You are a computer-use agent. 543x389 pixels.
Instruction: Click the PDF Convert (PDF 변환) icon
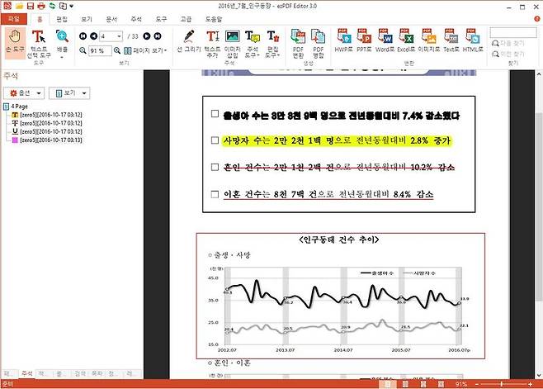point(298,44)
